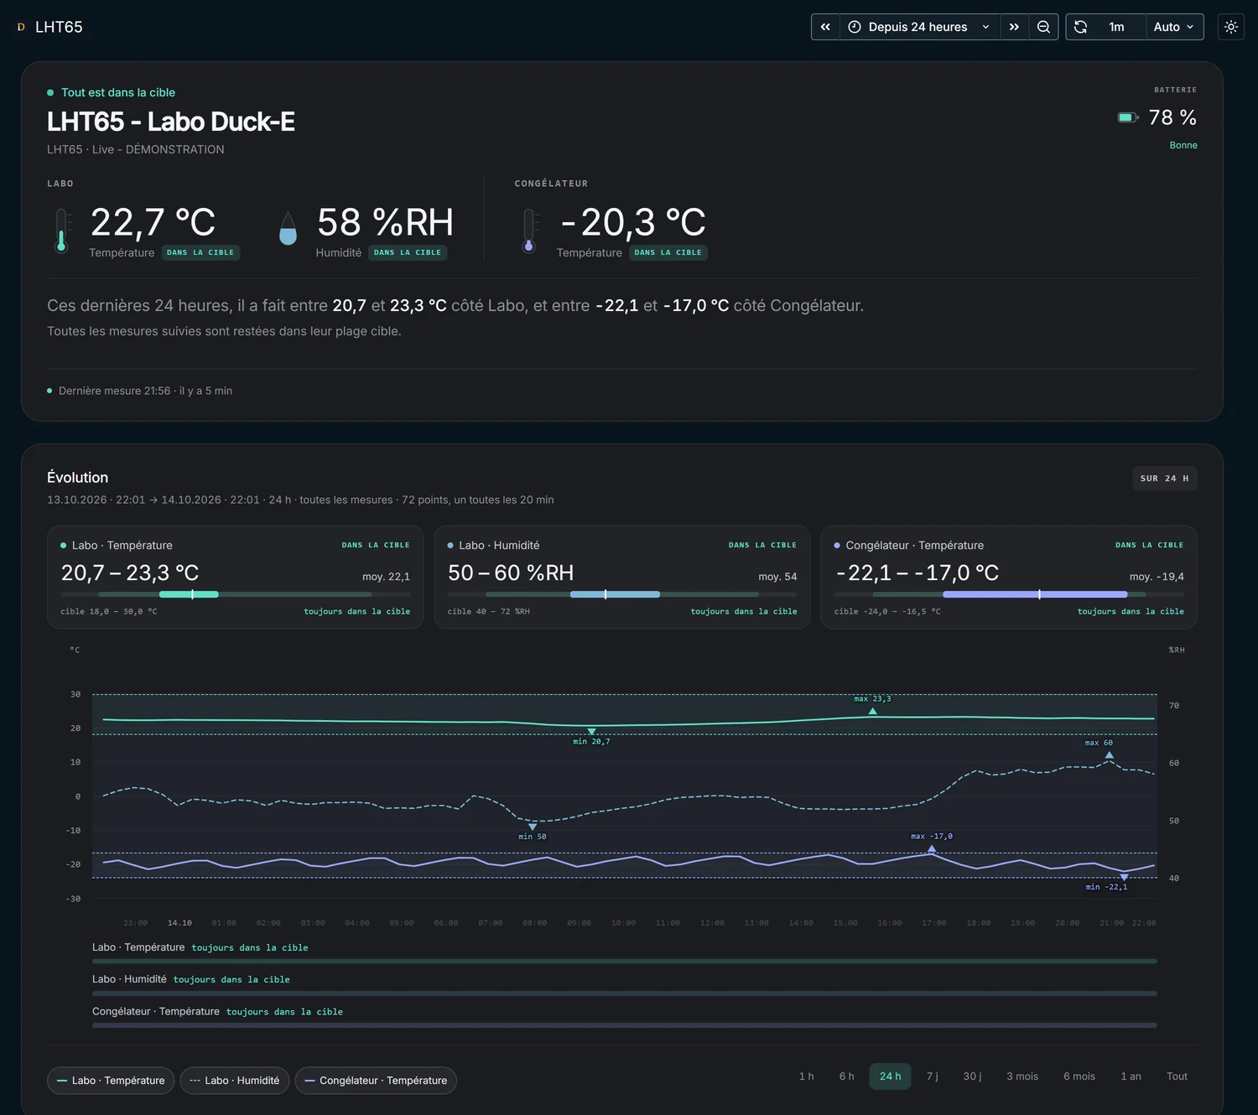Click the Congélateur thermometer icon

click(x=528, y=231)
